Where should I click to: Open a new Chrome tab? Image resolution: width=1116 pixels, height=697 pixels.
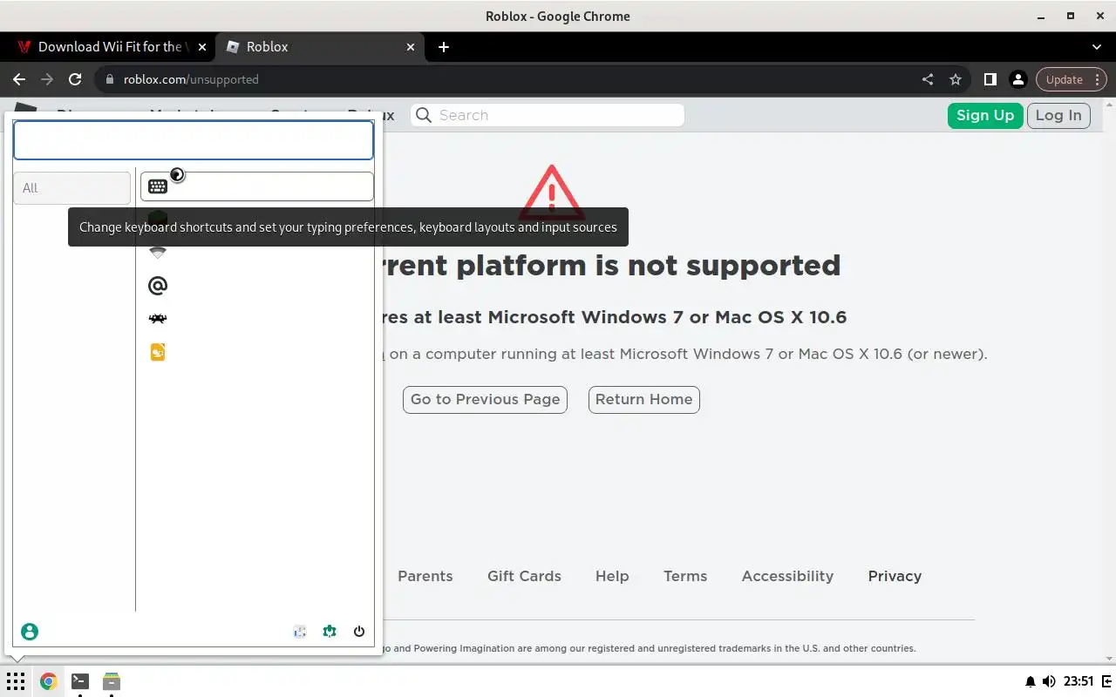click(444, 47)
